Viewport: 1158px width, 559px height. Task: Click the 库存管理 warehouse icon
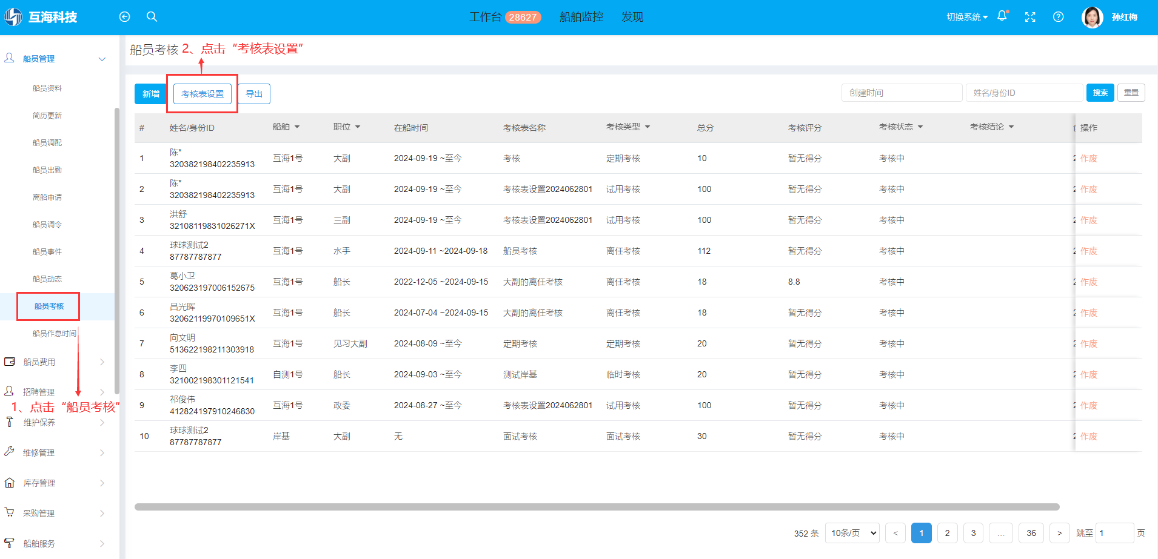(10, 483)
